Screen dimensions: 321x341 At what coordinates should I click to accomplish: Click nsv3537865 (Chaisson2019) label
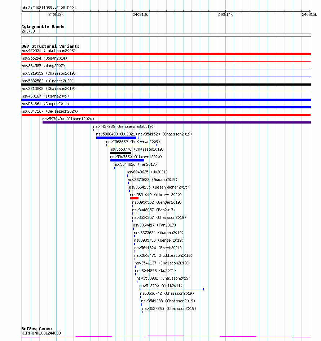(169, 308)
